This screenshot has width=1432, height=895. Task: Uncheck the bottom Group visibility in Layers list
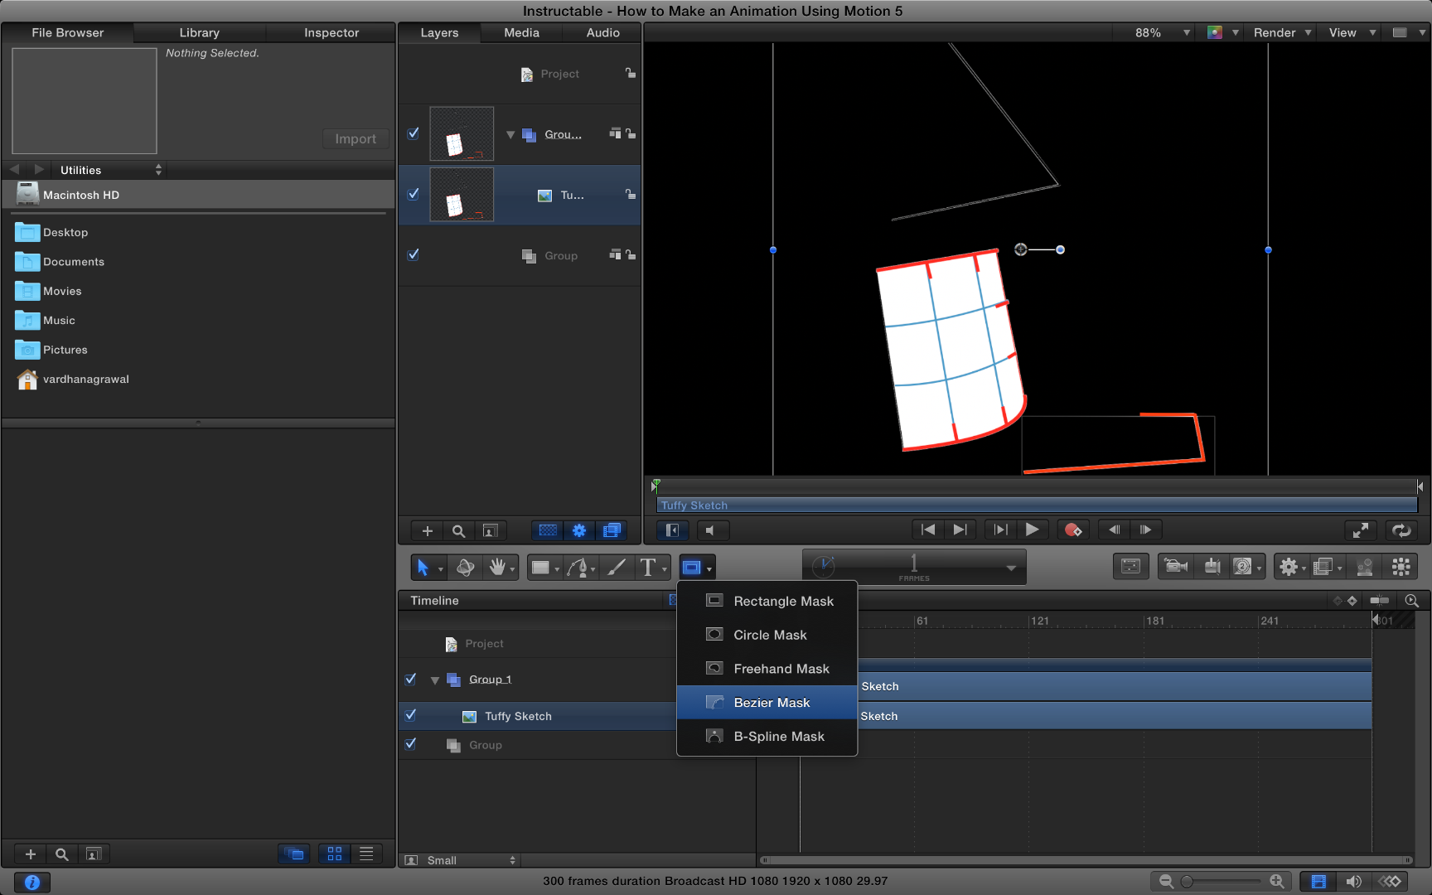414,254
